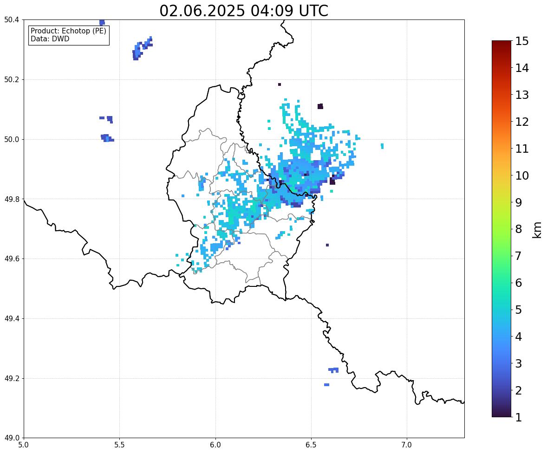The height and width of the screenshot is (453, 547).
Task: Click the colorbar tick label 1
Action: tap(518, 417)
